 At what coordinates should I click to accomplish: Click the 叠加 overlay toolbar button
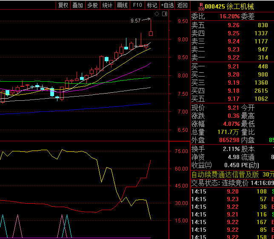click(x=77, y=5)
